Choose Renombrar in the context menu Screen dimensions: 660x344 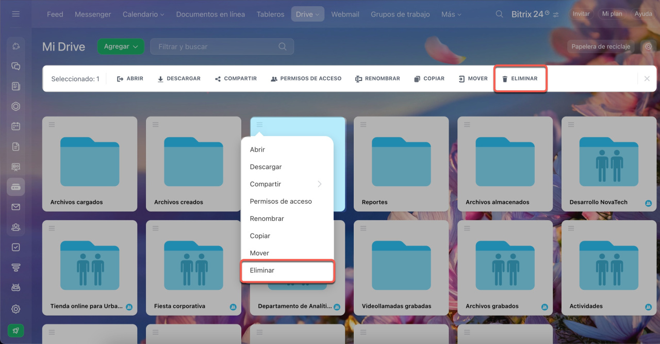[287, 219]
